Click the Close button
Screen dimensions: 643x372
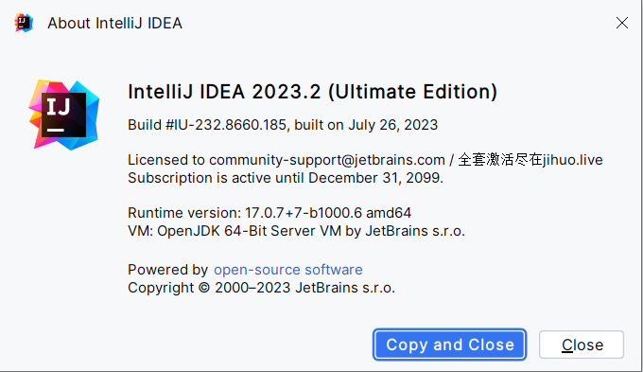pos(582,345)
